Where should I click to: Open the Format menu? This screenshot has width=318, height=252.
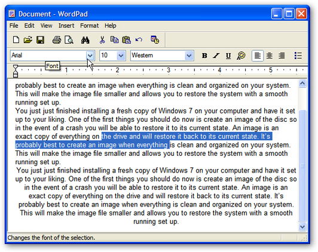[x=90, y=26]
